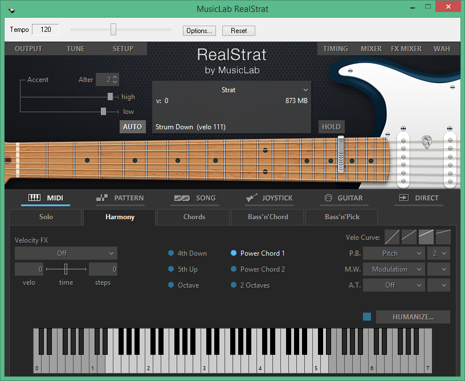The height and width of the screenshot is (381, 465).
Task: Switch to the PATTERN mode tab
Action: 120,198
